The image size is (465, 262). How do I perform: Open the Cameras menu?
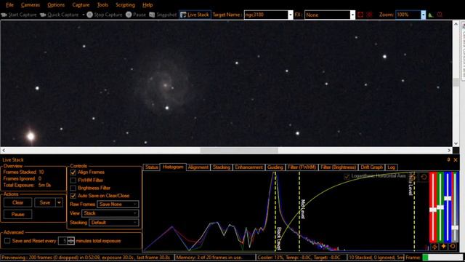[31, 5]
